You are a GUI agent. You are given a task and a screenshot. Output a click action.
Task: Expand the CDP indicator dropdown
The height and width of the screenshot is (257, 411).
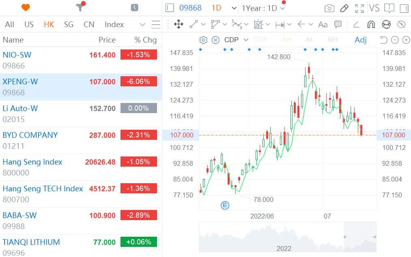[x=246, y=40]
